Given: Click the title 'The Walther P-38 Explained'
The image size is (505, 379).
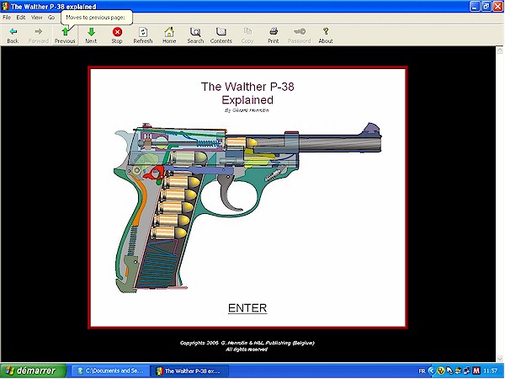Looking at the screenshot, I should pos(247,93).
